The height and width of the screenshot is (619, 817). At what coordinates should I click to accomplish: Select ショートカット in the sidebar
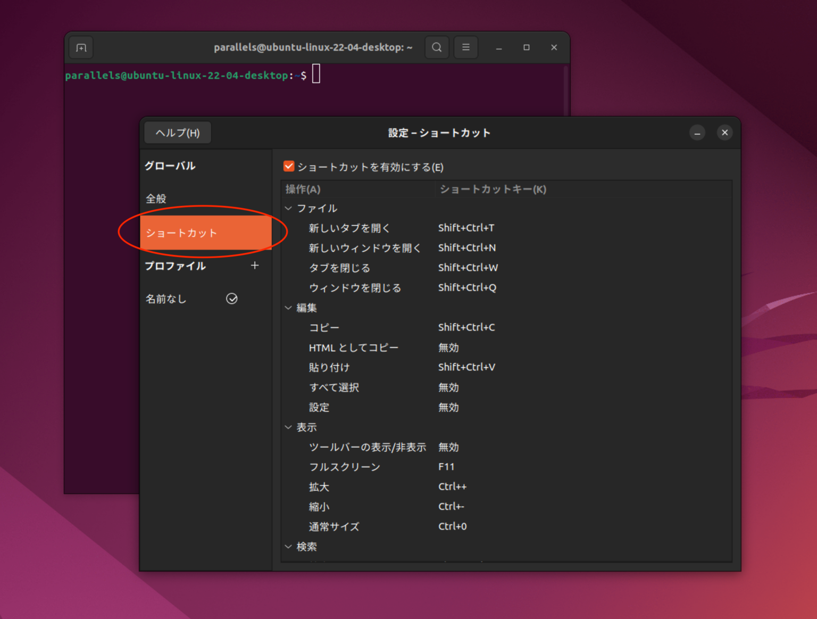(206, 233)
